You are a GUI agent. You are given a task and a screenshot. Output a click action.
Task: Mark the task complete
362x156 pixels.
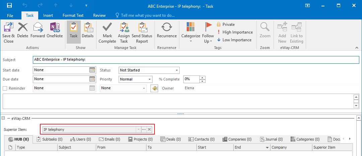pos(107,33)
